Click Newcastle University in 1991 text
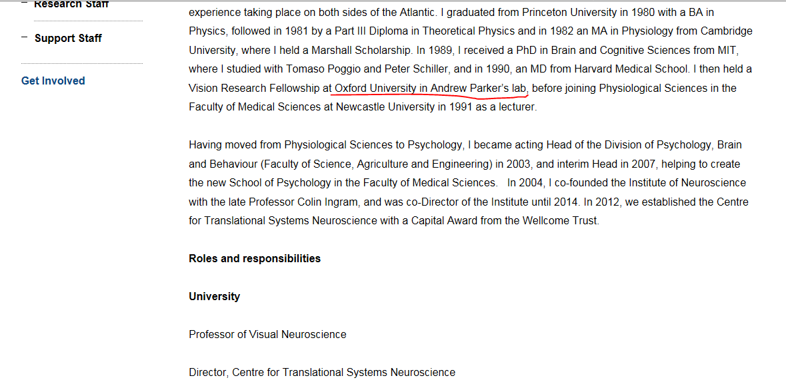 coord(404,107)
